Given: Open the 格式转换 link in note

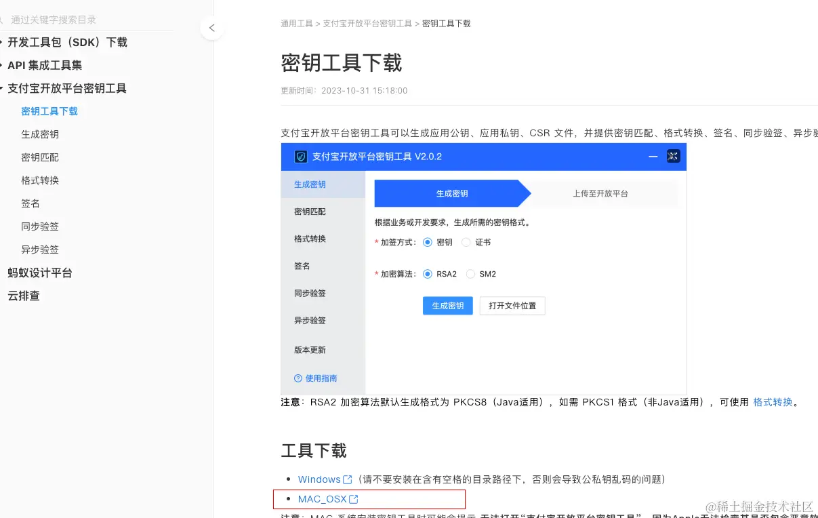Looking at the screenshot, I should tap(773, 402).
